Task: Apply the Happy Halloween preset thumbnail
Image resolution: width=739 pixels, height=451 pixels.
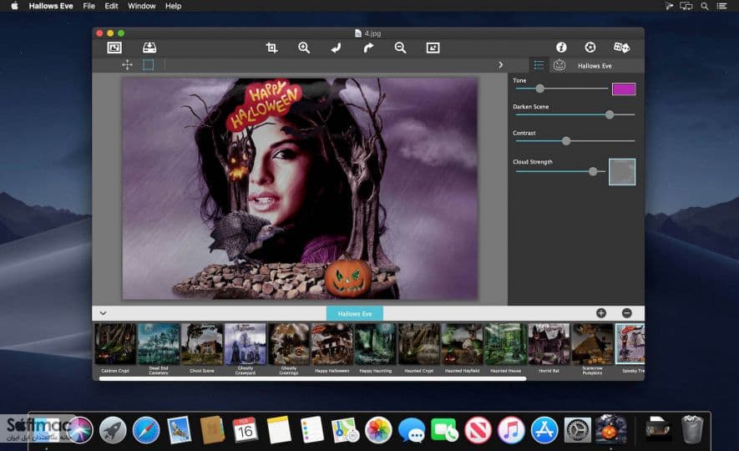Action: tap(332, 343)
